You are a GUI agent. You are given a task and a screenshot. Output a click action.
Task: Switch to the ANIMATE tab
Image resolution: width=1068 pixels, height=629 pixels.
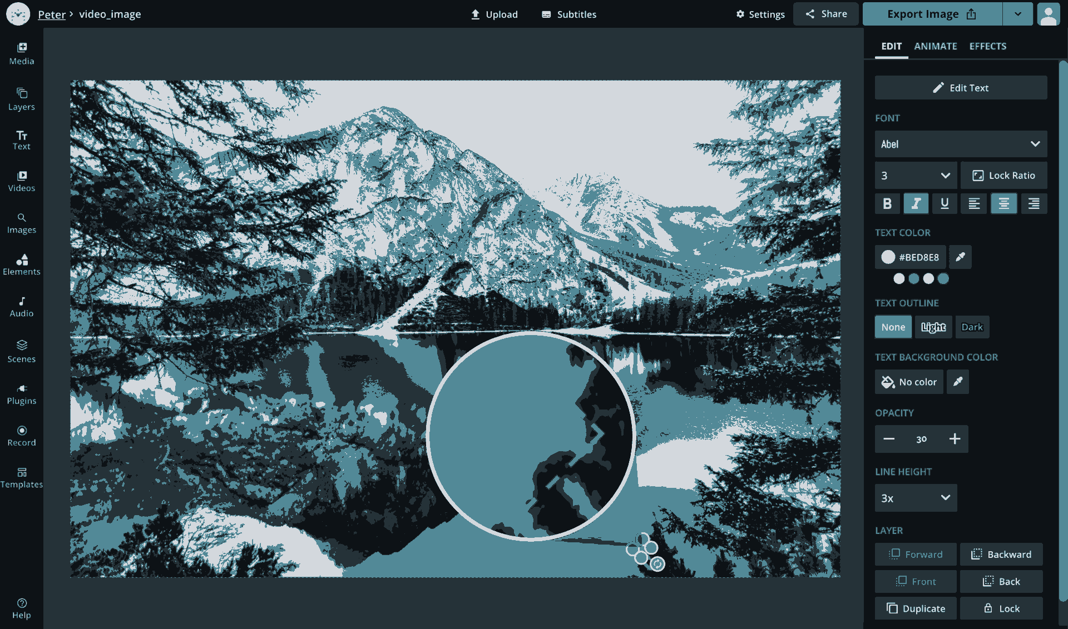935,46
